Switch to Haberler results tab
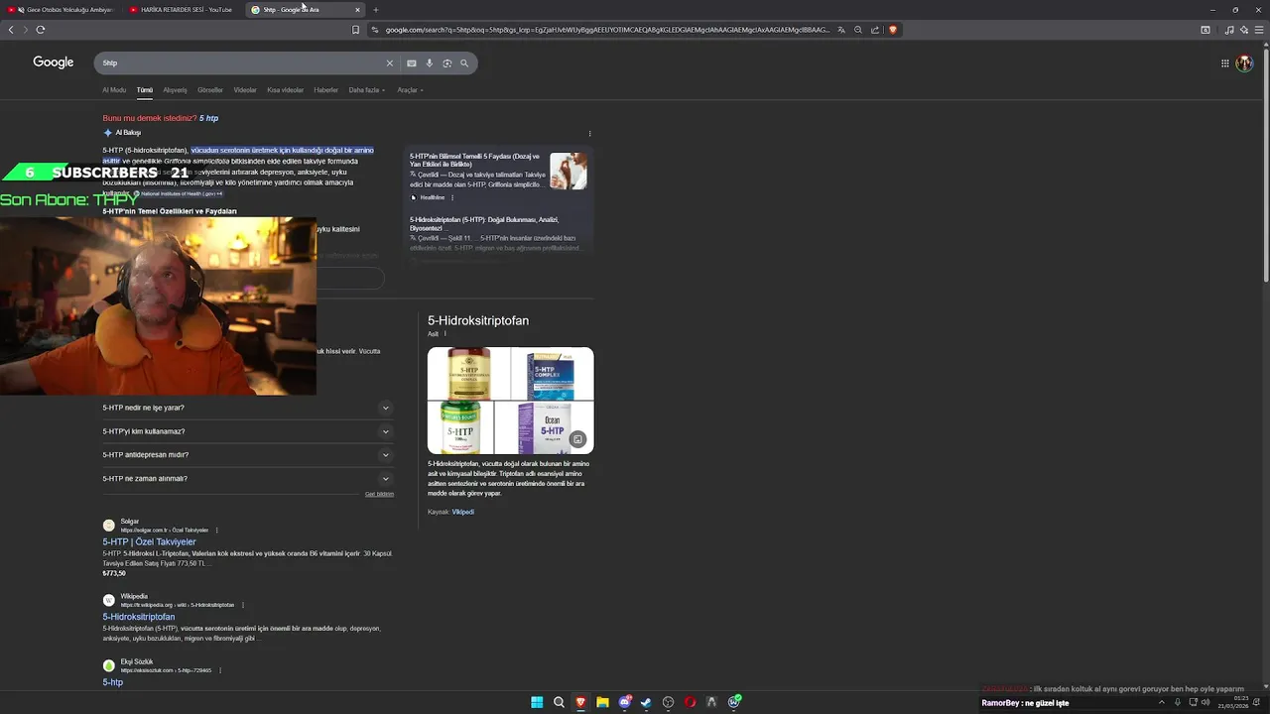This screenshot has height=714, width=1270. pyautogui.click(x=325, y=90)
